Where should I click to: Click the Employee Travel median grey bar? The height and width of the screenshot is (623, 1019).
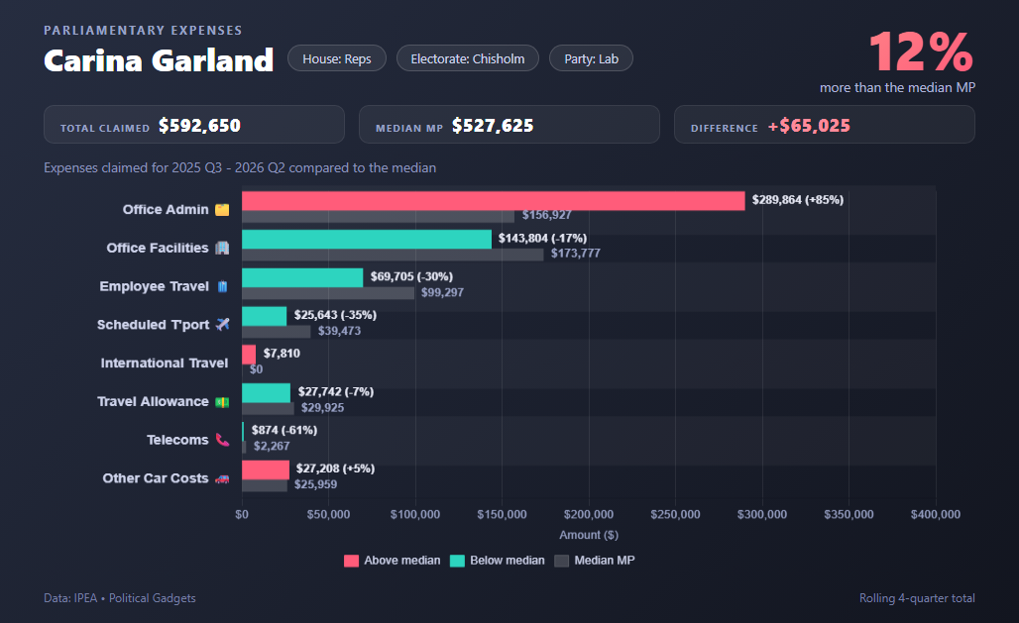(328, 293)
